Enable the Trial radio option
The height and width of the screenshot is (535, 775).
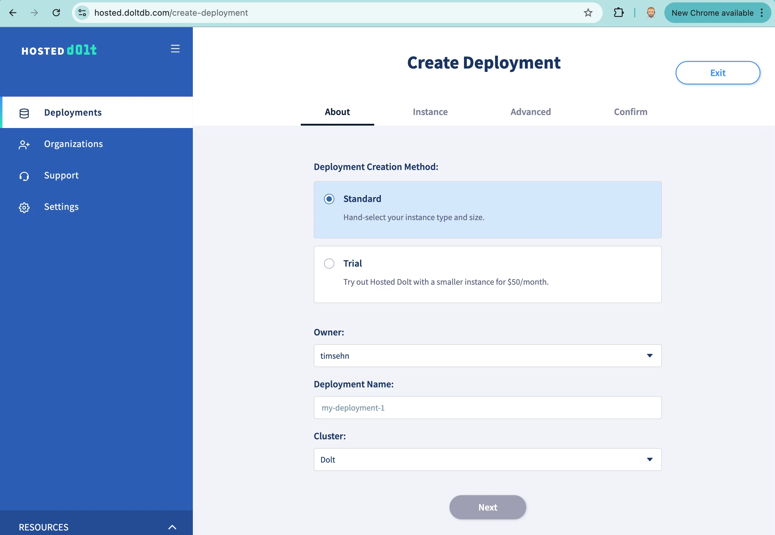point(329,264)
